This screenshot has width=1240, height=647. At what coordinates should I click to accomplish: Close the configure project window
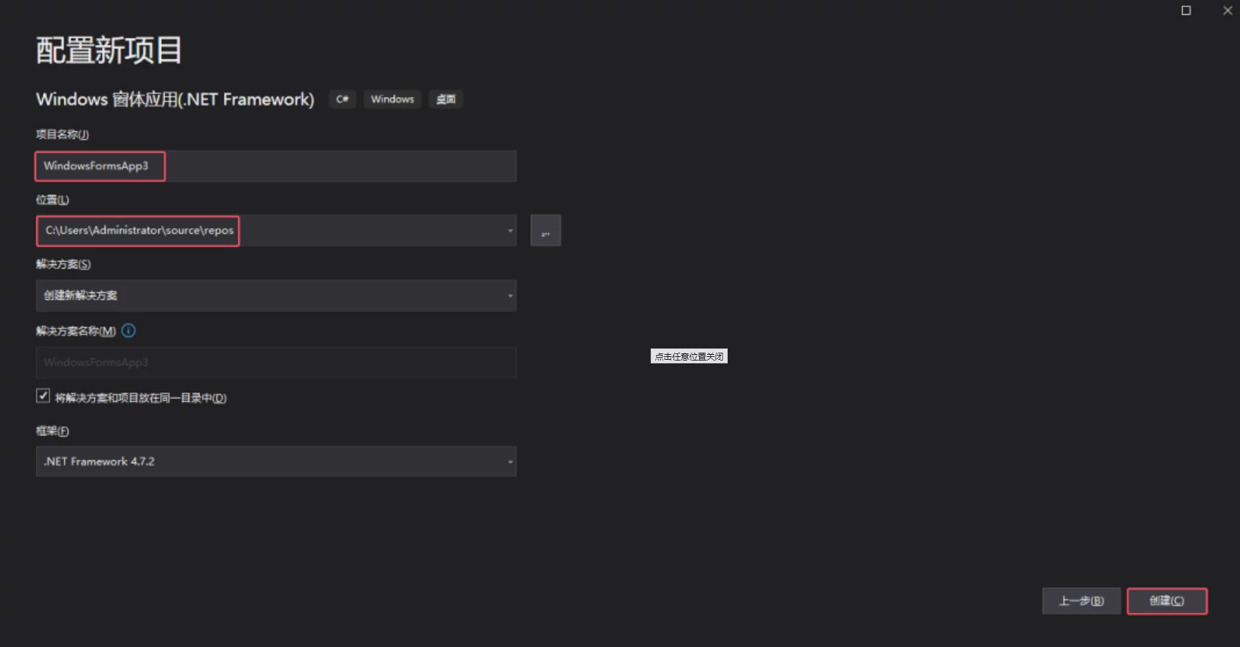click(x=1227, y=11)
